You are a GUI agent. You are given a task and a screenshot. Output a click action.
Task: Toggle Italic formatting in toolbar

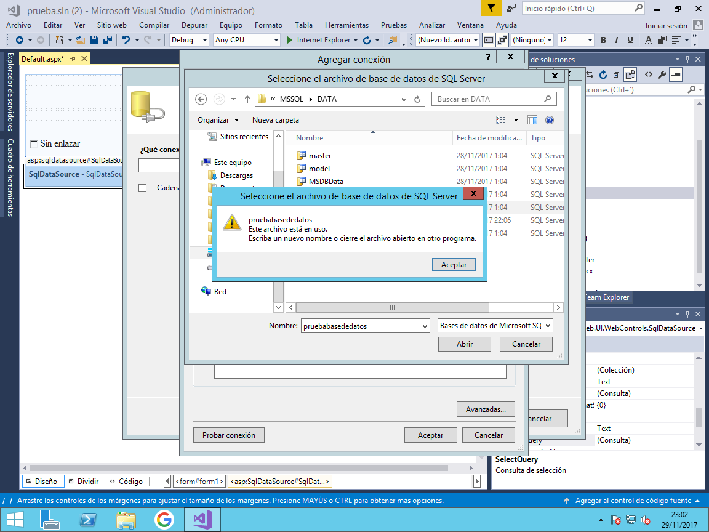point(616,40)
